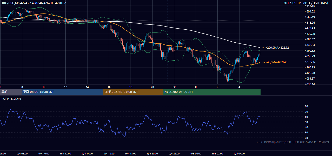This screenshot has width=332, height=156.
Task: Click RSI axis level 70
Action: point(306,112)
